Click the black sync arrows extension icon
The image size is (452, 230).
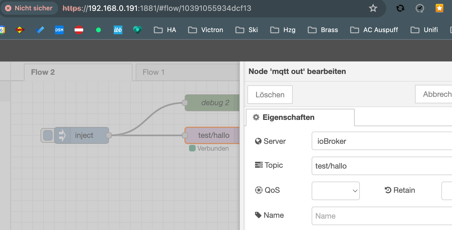click(400, 8)
